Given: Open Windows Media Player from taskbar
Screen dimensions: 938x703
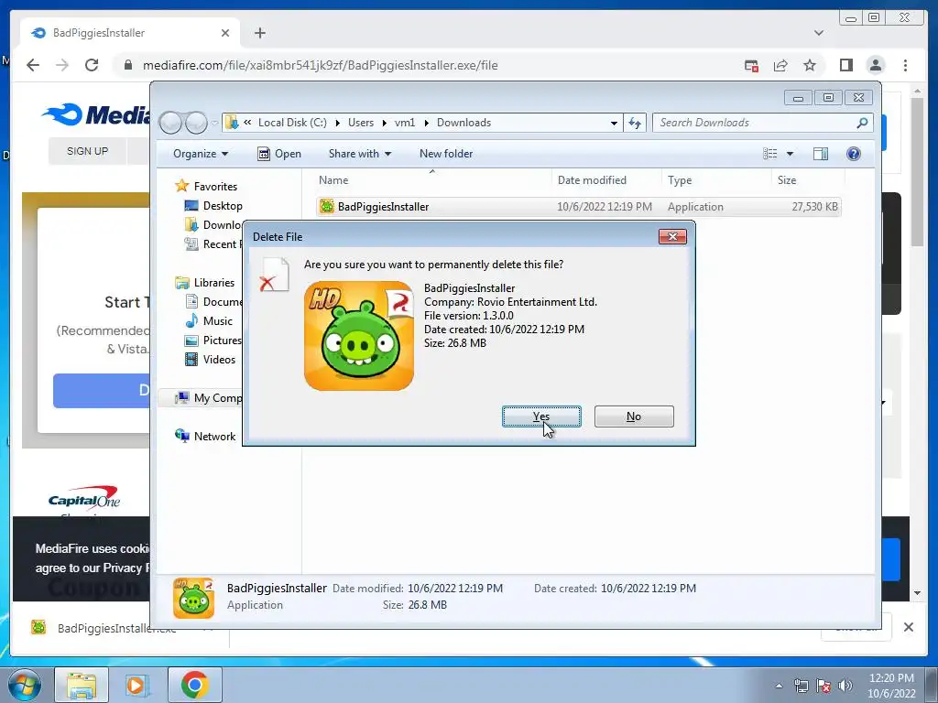Looking at the screenshot, I should (137, 685).
